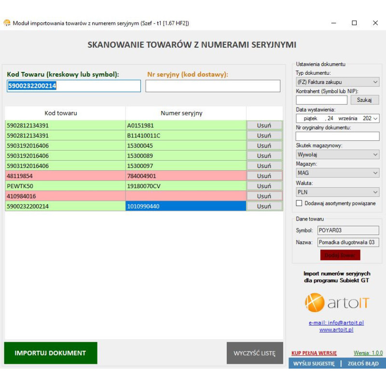Image resolution: width=386 pixels, height=386 pixels.
Task: Delete the red row 48119854
Action: coord(264,176)
